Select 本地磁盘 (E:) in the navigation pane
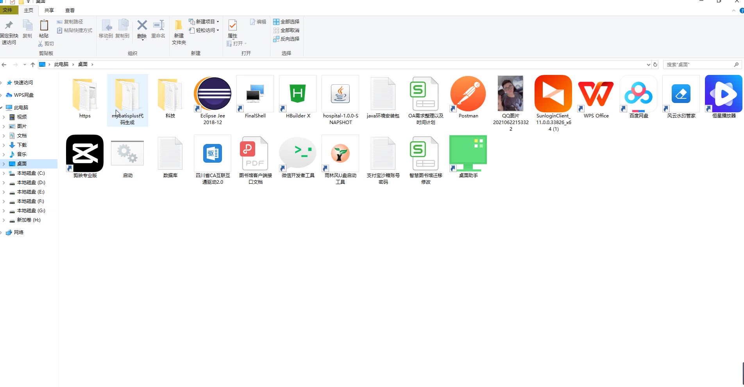744x387 pixels. tap(30, 192)
